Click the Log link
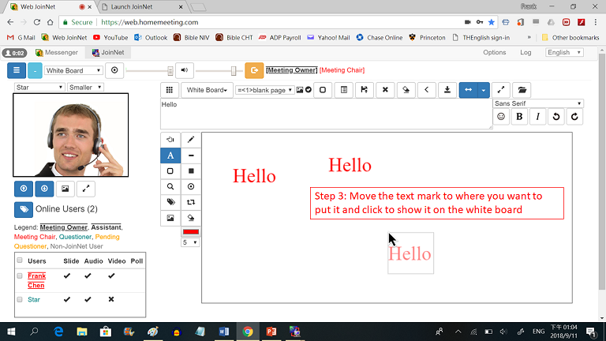Image resolution: width=606 pixels, height=341 pixels. [x=526, y=53]
